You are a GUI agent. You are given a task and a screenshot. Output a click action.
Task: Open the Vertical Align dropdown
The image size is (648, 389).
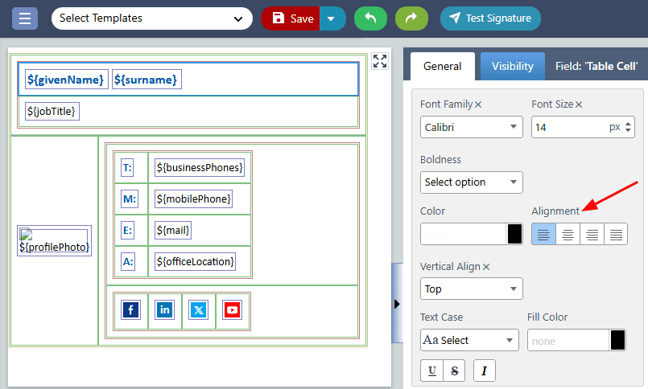pos(471,289)
